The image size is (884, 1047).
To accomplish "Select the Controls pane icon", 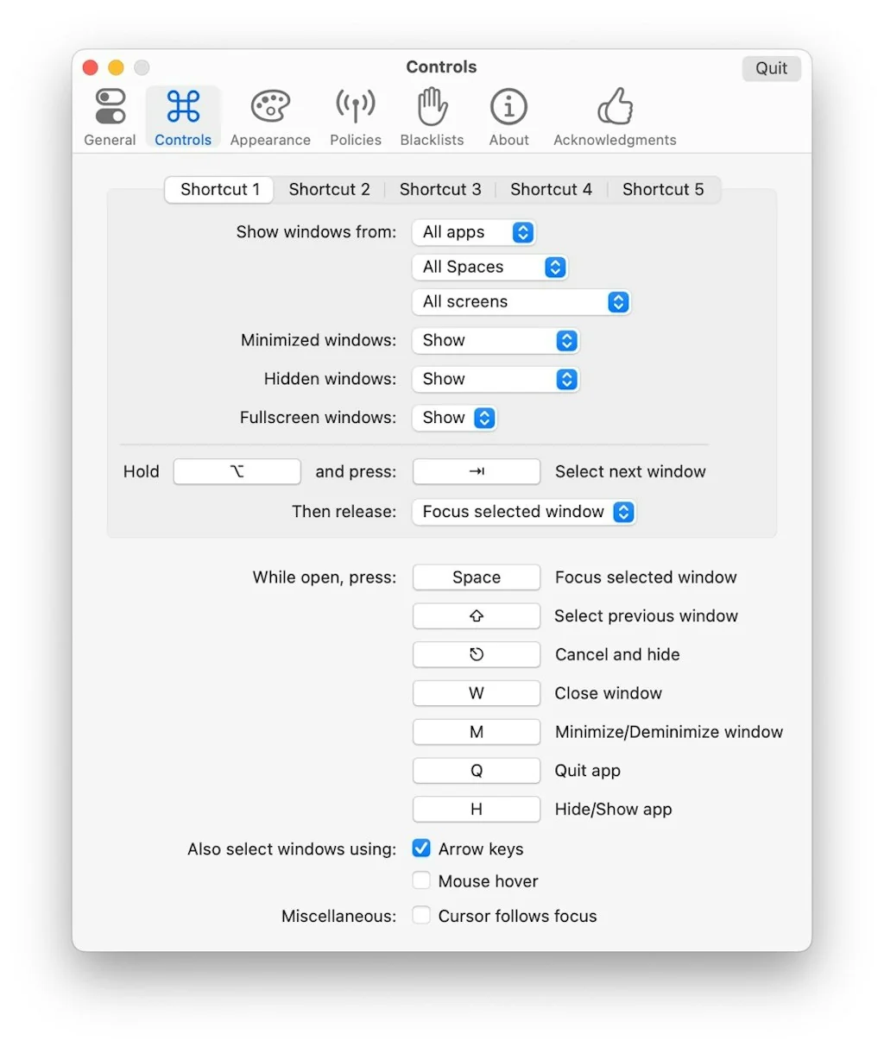I will click(182, 117).
